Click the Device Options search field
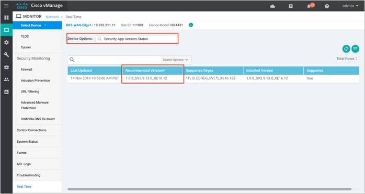This screenshot has height=194, width=365. click(136, 39)
